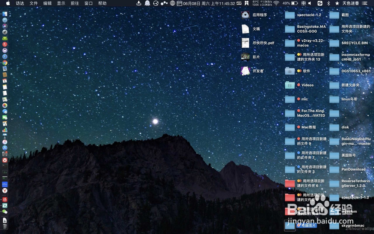Click the Wi-Fi status icon
This screenshot has height=234, width=374.
point(276,3)
